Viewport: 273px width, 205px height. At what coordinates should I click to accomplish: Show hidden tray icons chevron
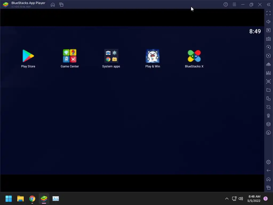pos(227,199)
